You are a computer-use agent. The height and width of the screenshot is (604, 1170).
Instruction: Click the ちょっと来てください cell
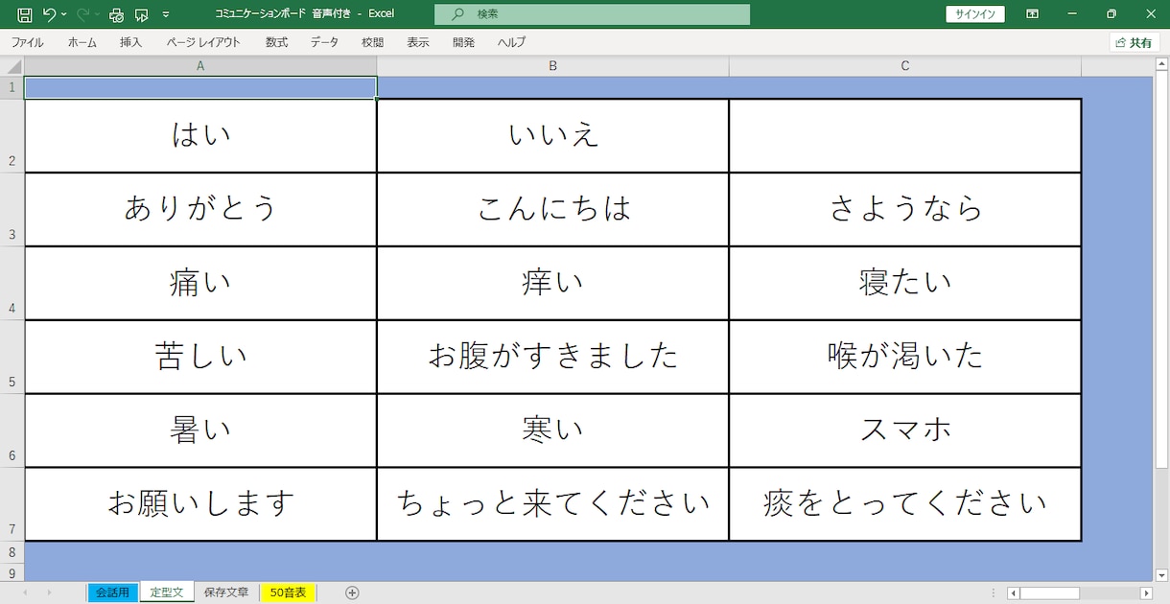tap(553, 504)
